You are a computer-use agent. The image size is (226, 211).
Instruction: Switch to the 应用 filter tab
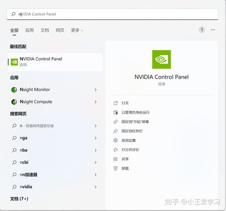[x=29, y=30]
